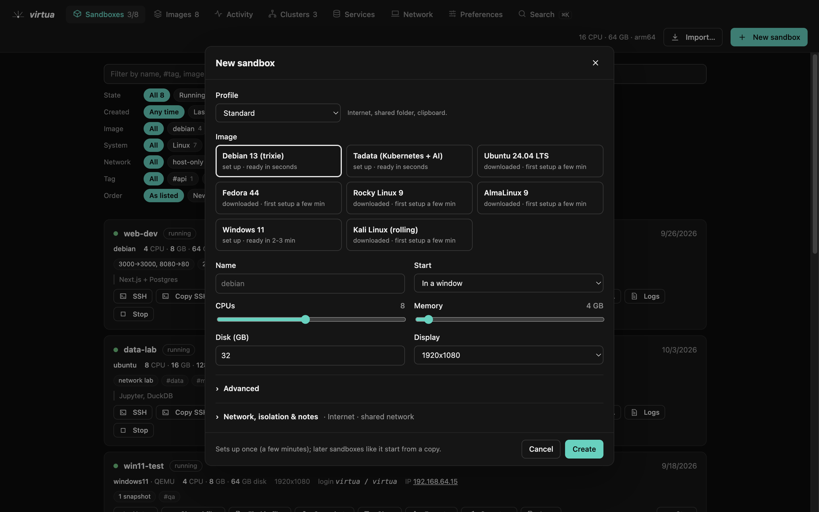Viewport: 819px width, 512px height.
Task: Click Cancel in the dialog
Action: [541, 449]
